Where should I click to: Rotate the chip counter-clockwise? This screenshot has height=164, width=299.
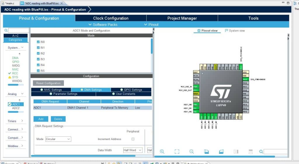pos(221,151)
